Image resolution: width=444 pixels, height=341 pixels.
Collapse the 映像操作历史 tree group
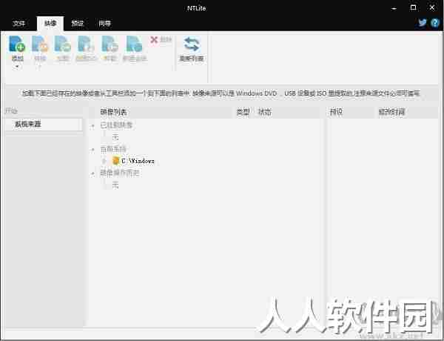92,173
